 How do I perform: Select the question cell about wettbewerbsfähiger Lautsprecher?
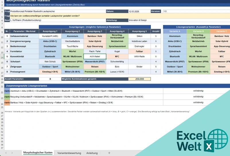tap(120, 16)
